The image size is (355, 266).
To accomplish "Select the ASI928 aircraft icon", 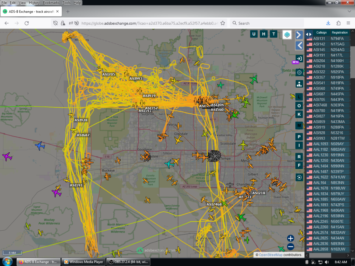I will (71, 115).
